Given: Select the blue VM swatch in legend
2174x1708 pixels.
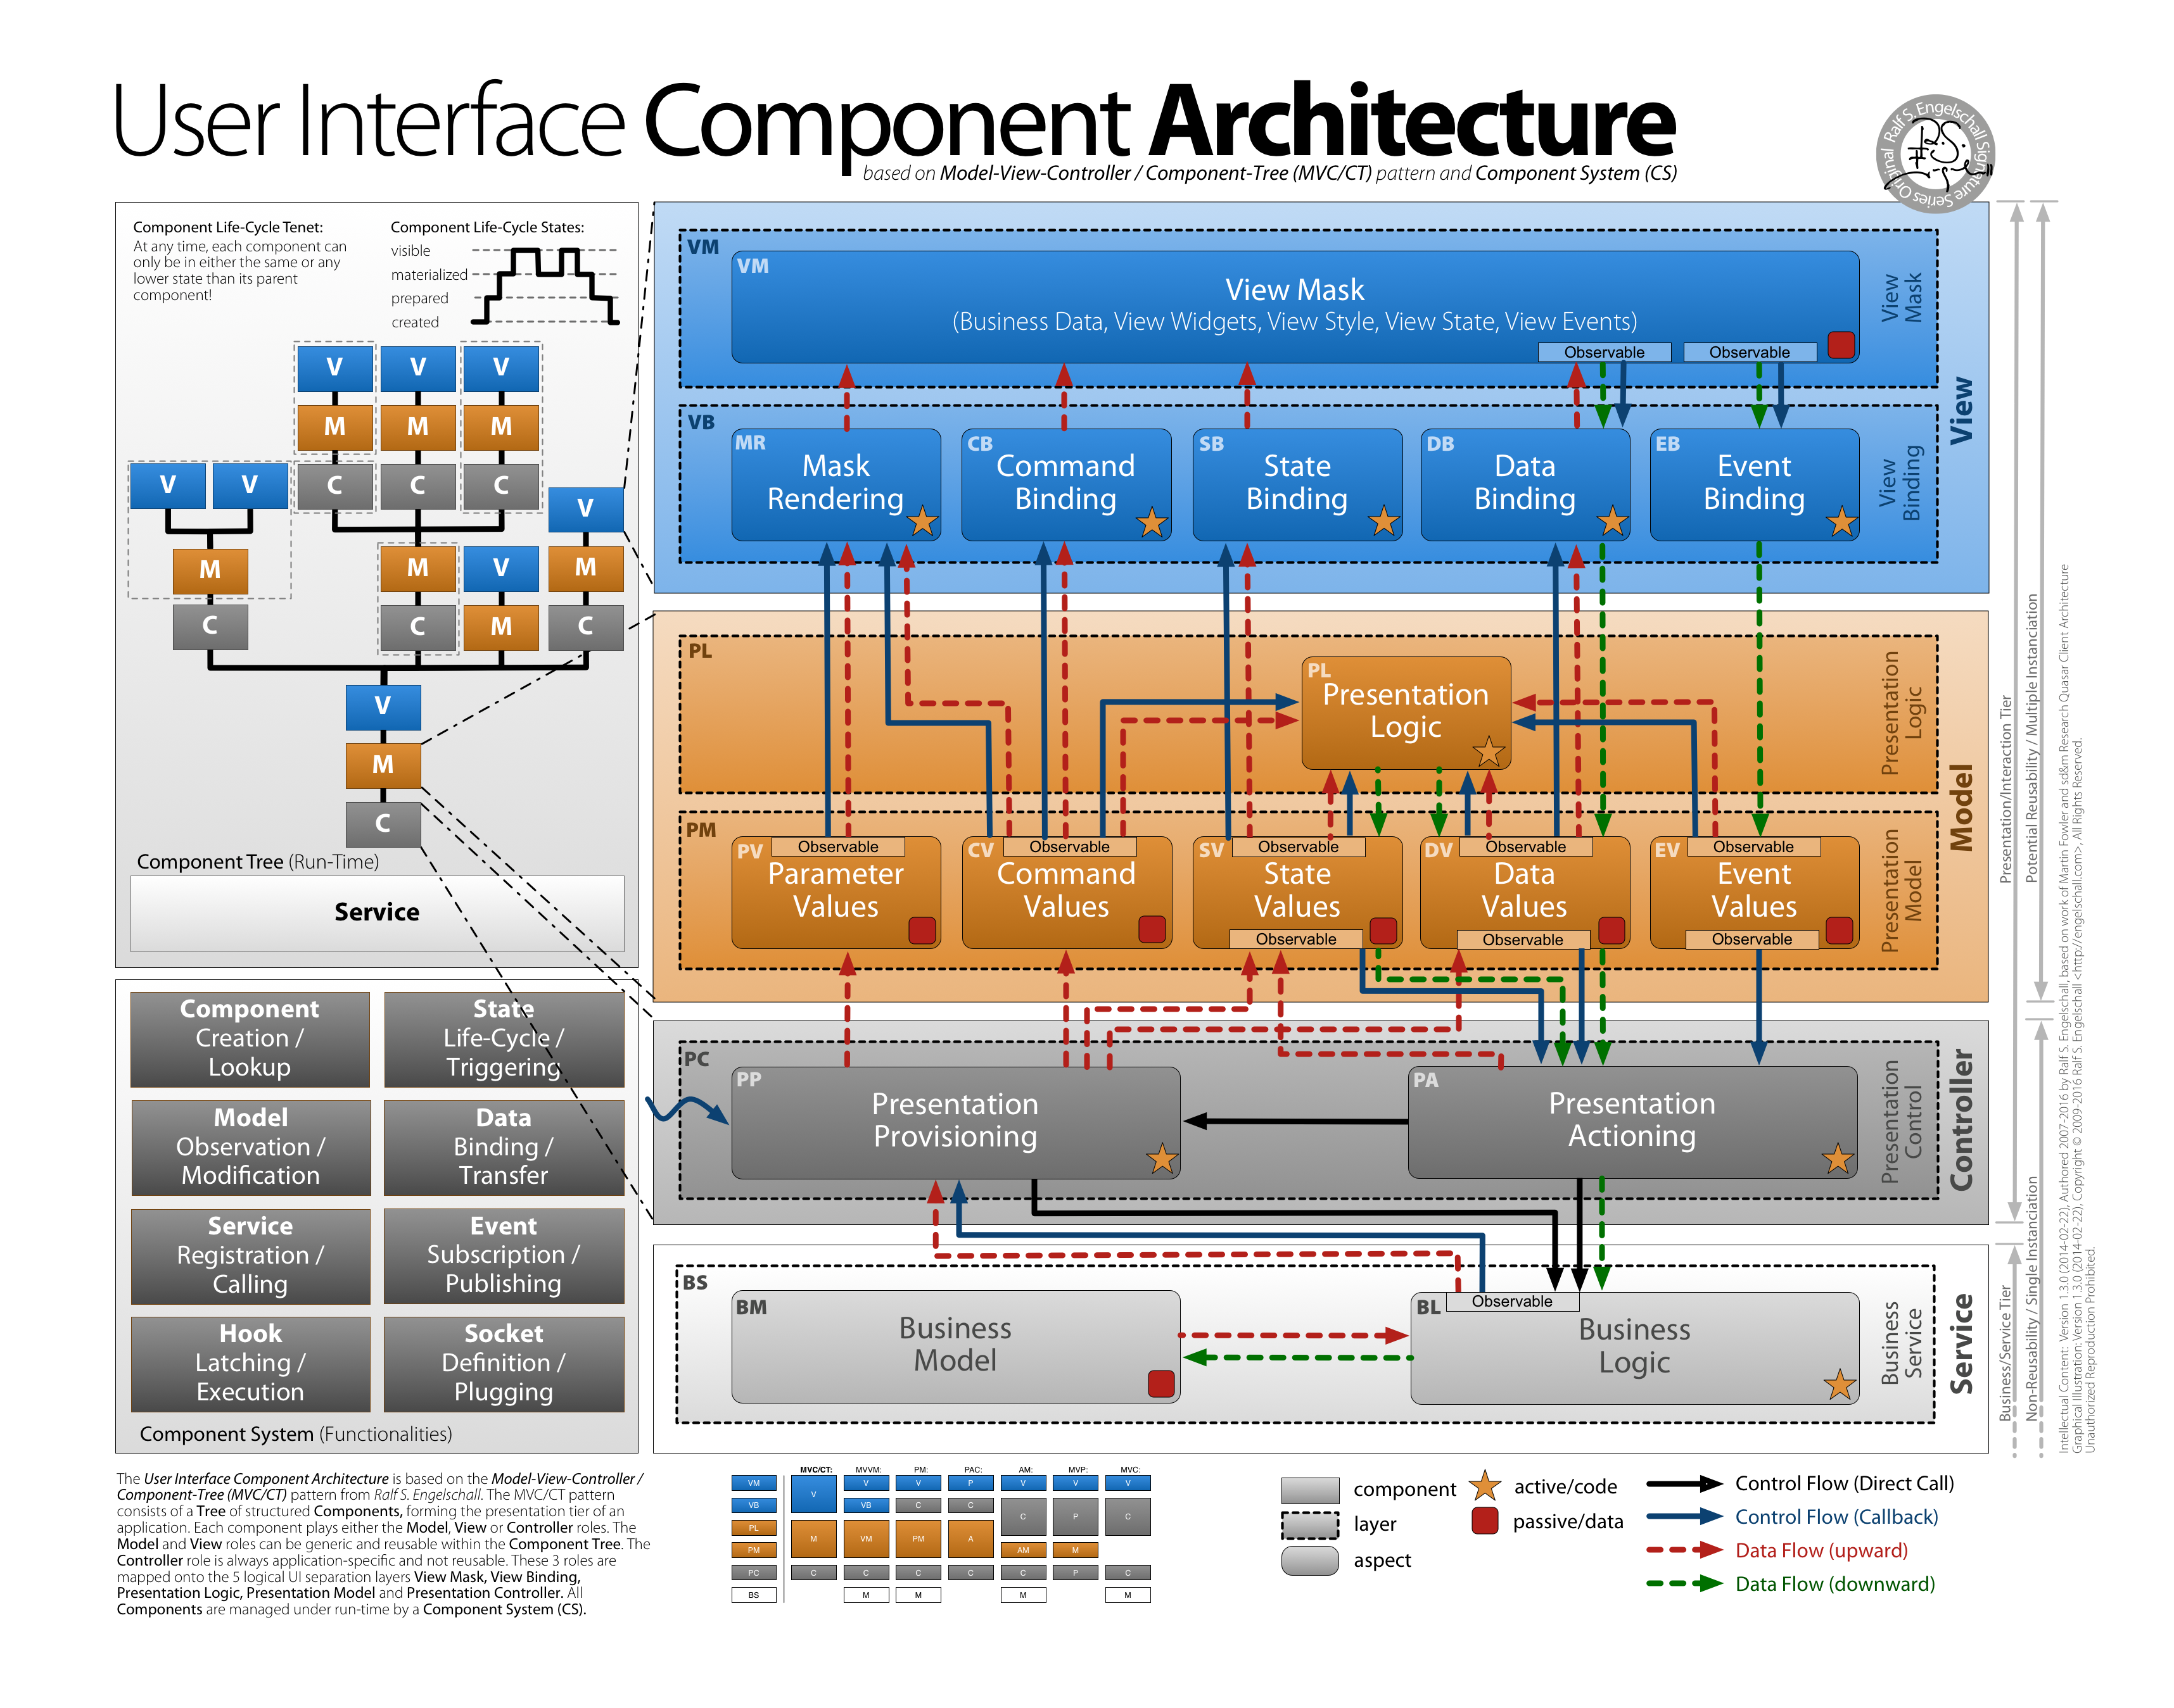Looking at the screenshot, I should (x=753, y=1483).
